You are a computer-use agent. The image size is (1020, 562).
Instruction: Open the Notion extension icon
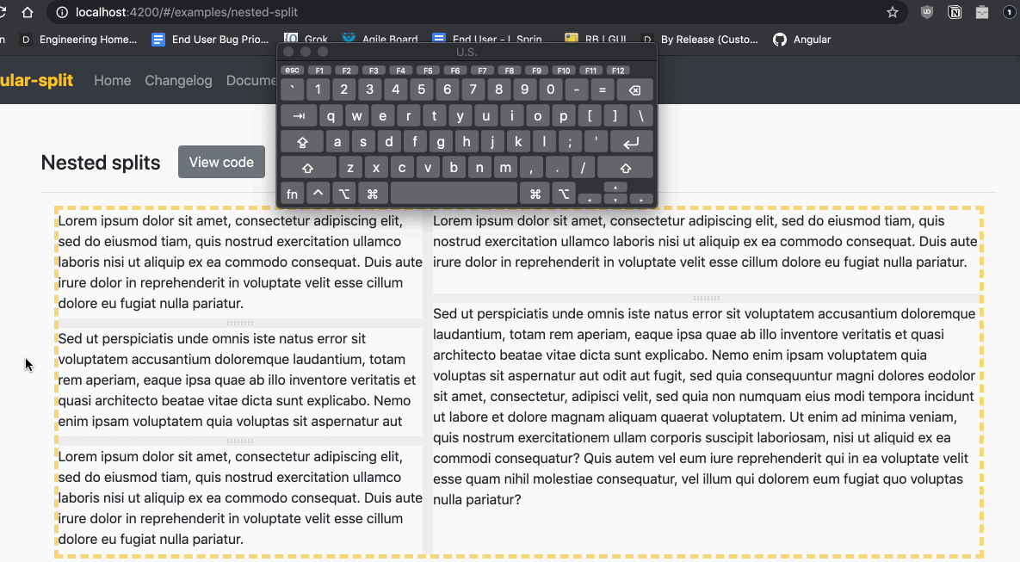[x=955, y=12]
